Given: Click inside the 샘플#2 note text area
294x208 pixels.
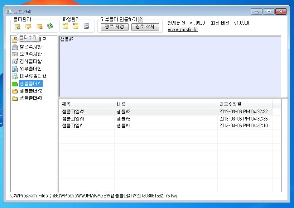Looking at the screenshot, I should 170,66.
